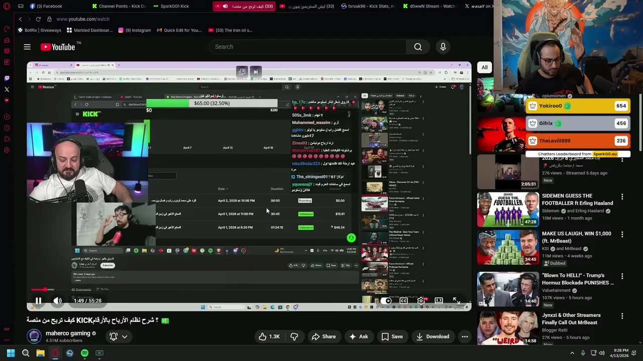Viewport: 643px width, 361px height.
Task: Open the sidebar player icon
Action: pyautogui.click(x=7, y=117)
